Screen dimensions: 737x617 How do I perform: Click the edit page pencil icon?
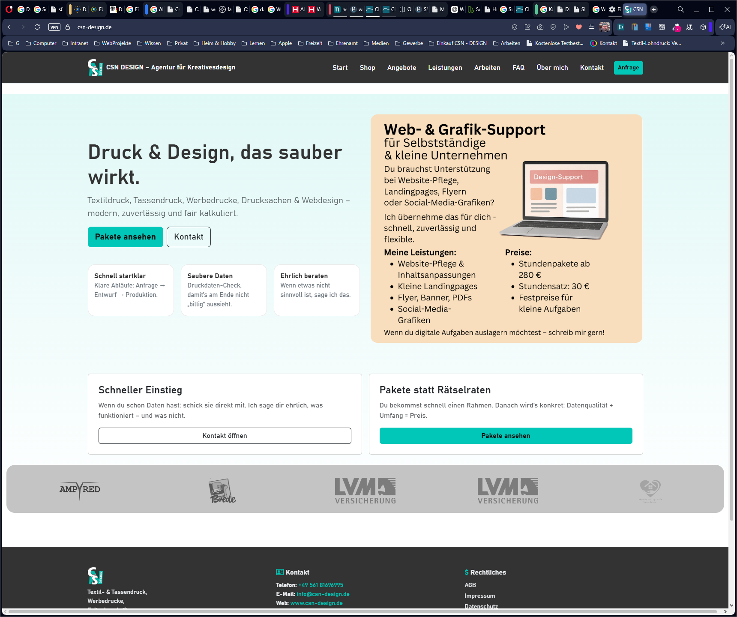pyautogui.click(x=527, y=27)
